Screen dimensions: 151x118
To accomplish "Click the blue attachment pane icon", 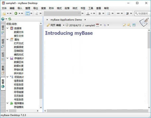I will 134,25.
